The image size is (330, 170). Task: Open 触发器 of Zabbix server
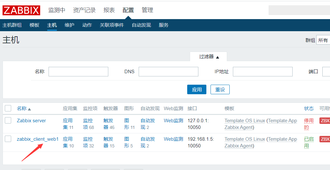(x=109, y=124)
